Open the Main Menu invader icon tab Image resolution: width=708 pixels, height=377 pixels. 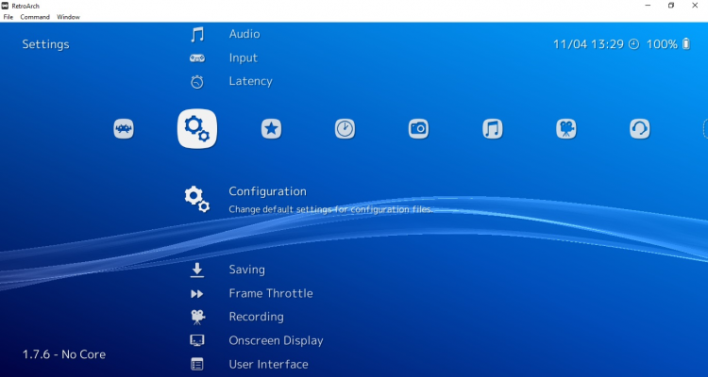[124, 129]
